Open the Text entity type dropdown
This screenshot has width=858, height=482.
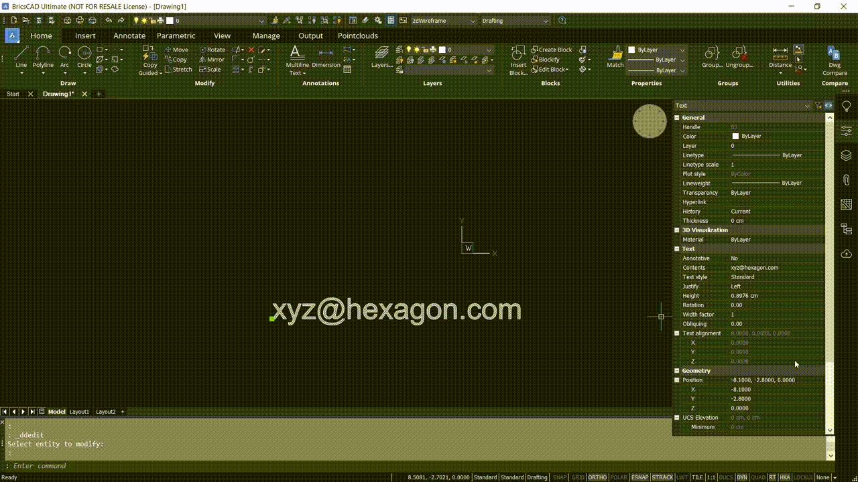click(743, 105)
